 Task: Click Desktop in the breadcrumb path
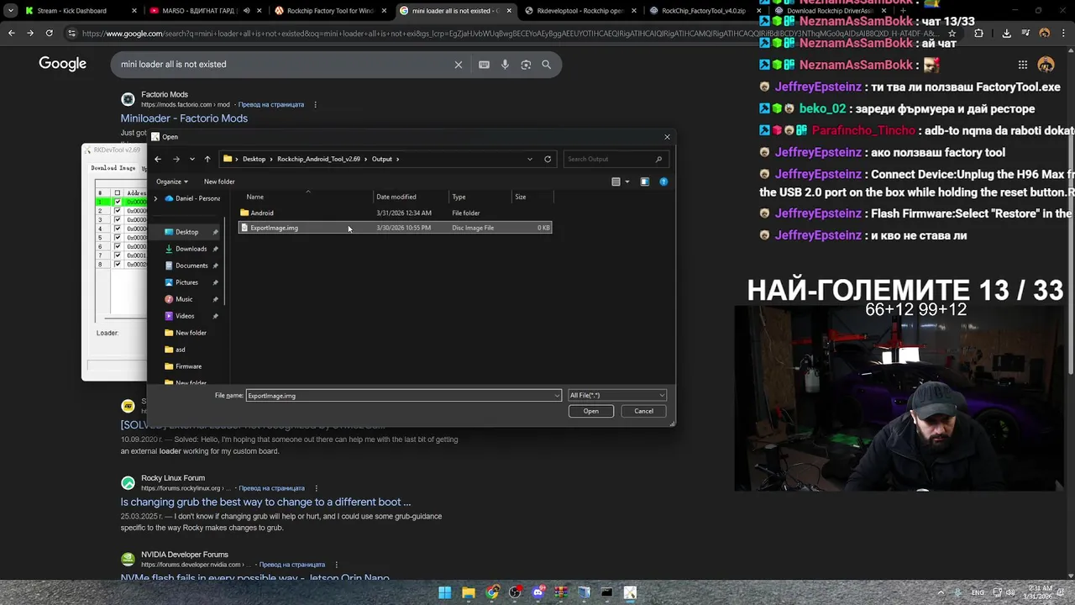(x=254, y=159)
